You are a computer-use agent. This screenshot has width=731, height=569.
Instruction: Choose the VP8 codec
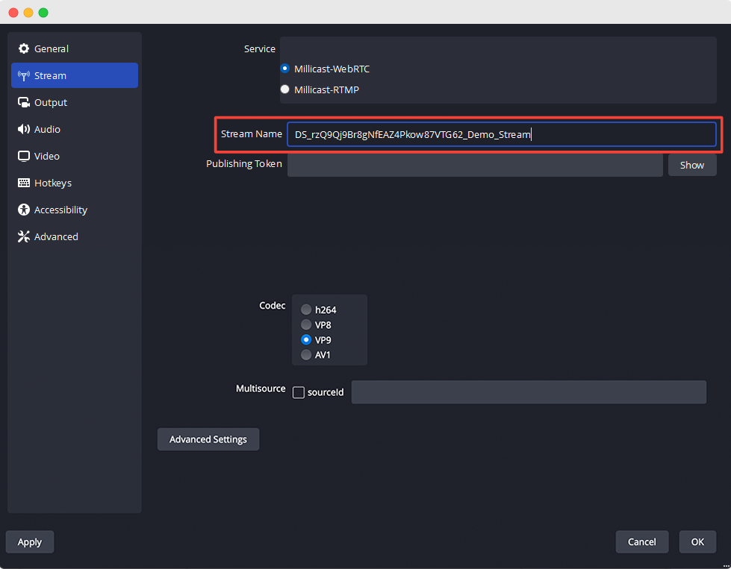pyautogui.click(x=306, y=324)
